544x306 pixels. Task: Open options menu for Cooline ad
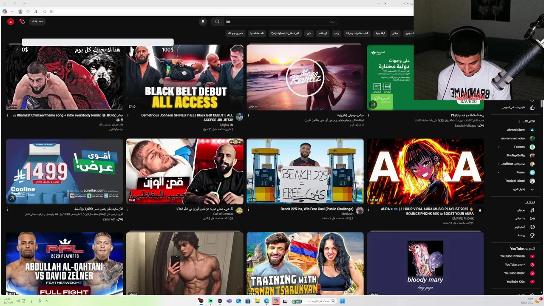(x=8, y=209)
